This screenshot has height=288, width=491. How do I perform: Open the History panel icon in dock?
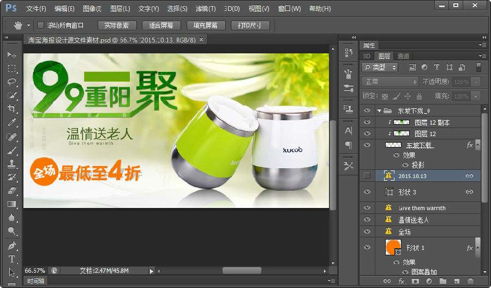click(x=348, y=53)
